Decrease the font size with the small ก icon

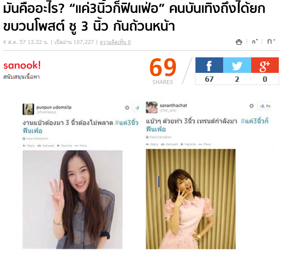coord(255,42)
